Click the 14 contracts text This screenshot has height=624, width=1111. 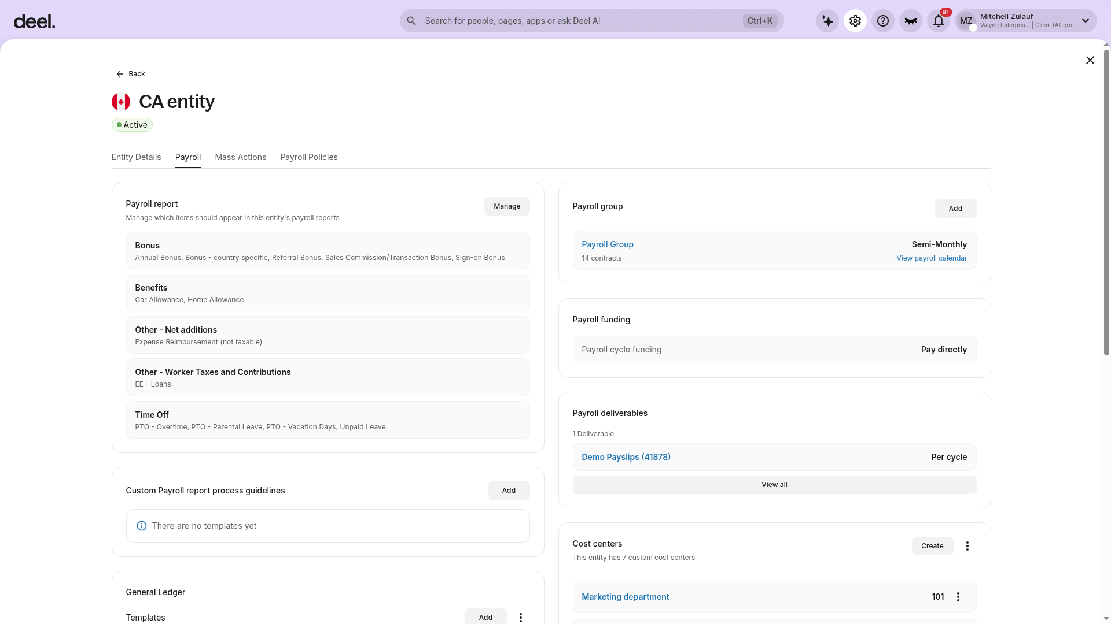coord(602,258)
